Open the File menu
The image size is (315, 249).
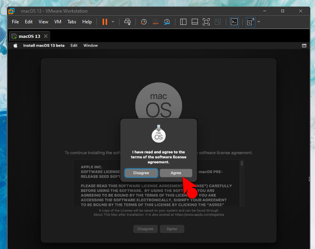[15, 22]
